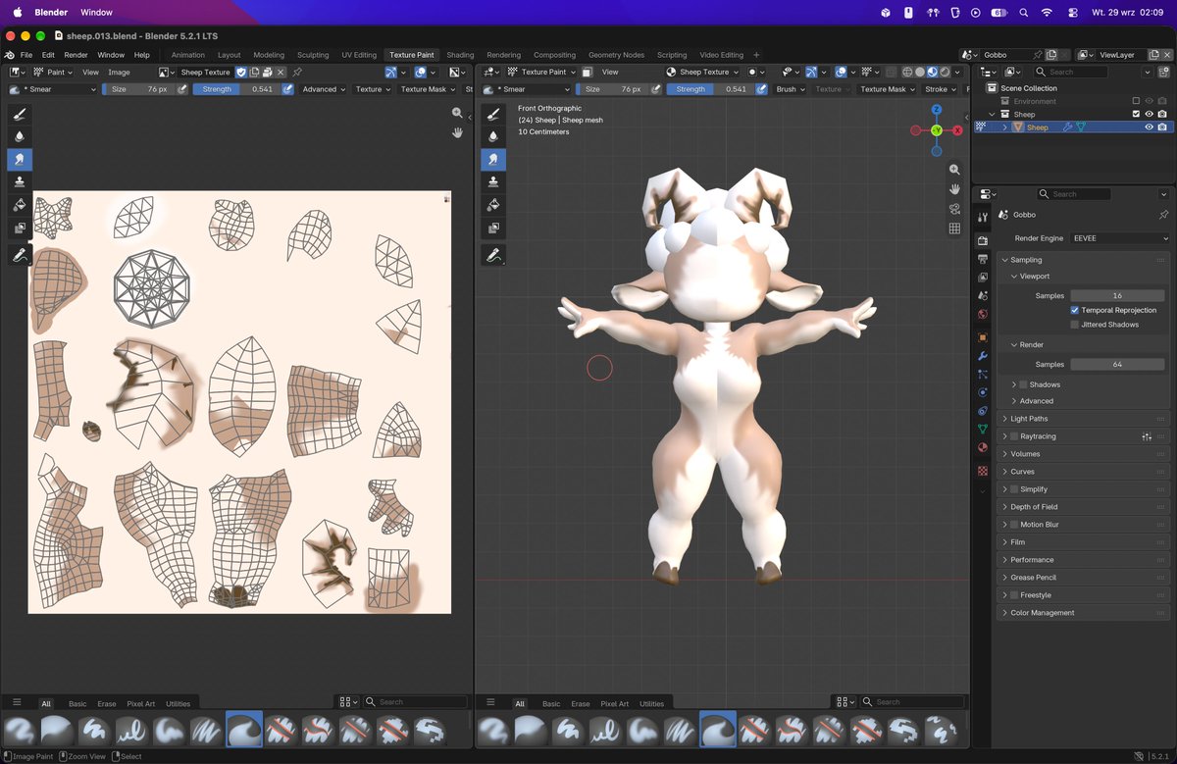Open the Material properties tab
Viewport: 1177px width, 764px height.
[983, 447]
